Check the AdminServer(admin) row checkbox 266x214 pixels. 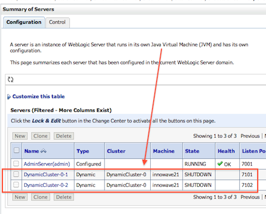16,164
